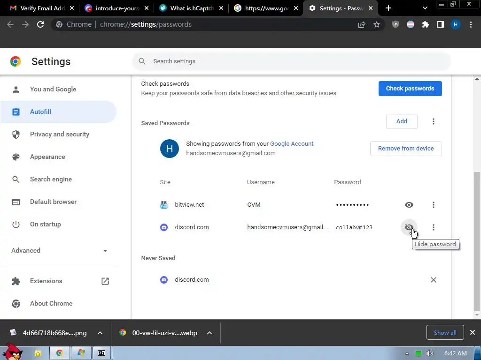The image size is (481, 360).
Task: Open a new tab with plus button
Action: (x=388, y=8)
